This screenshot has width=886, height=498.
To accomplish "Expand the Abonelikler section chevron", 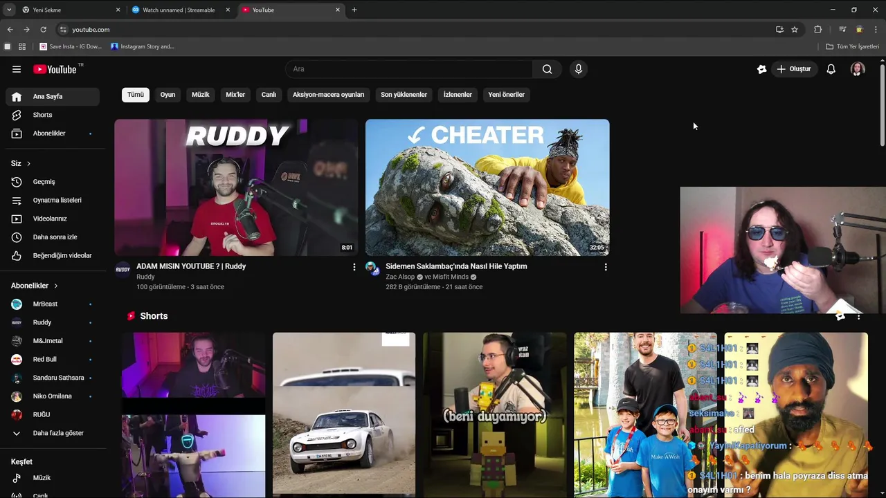I will pyautogui.click(x=56, y=286).
